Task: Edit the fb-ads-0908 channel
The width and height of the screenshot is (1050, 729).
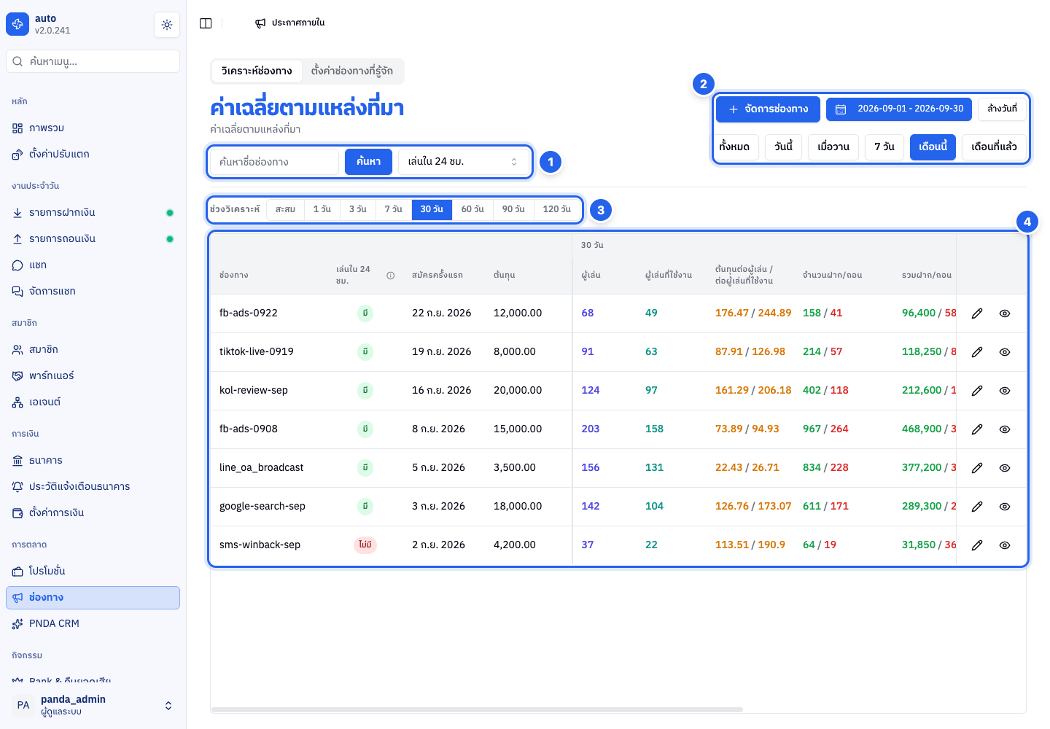Action: (977, 429)
